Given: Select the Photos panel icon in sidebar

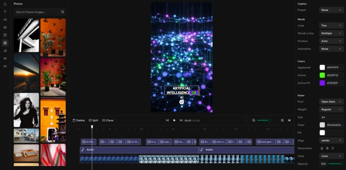Looking at the screenshot, I should [x=5, y=43].
